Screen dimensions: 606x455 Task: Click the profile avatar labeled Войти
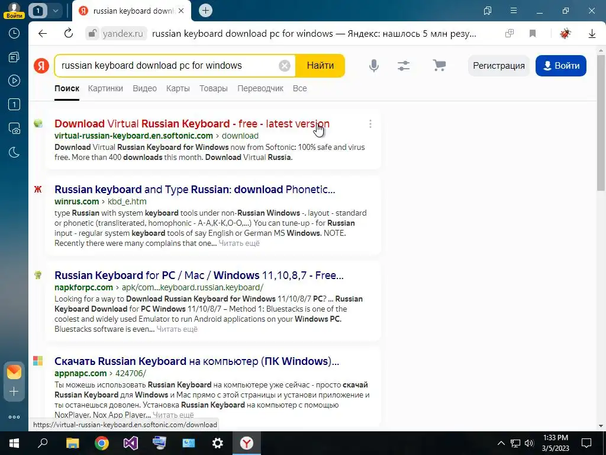[x=14, y=11]
